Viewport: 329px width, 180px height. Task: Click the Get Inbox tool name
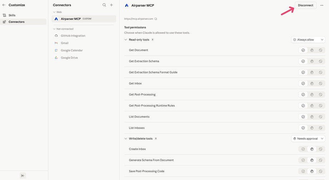[135, 84]
